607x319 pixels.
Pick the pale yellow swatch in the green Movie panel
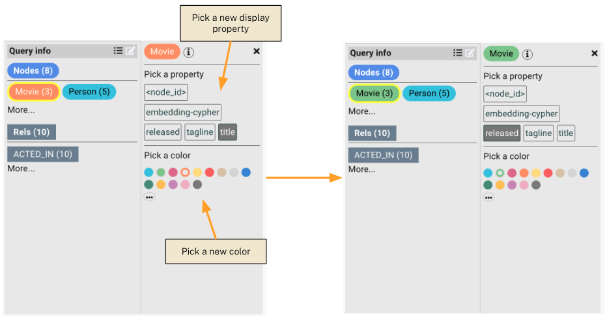point(536,173)
